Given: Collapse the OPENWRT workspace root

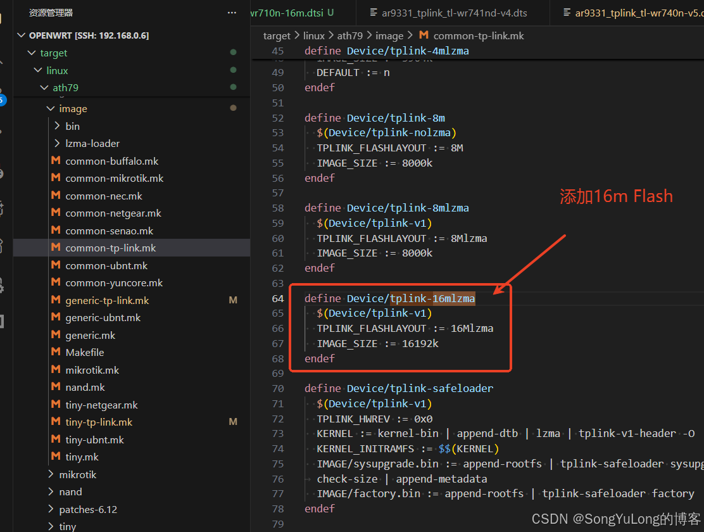Looking at the screenshot, I should click(x=21, y=35).
